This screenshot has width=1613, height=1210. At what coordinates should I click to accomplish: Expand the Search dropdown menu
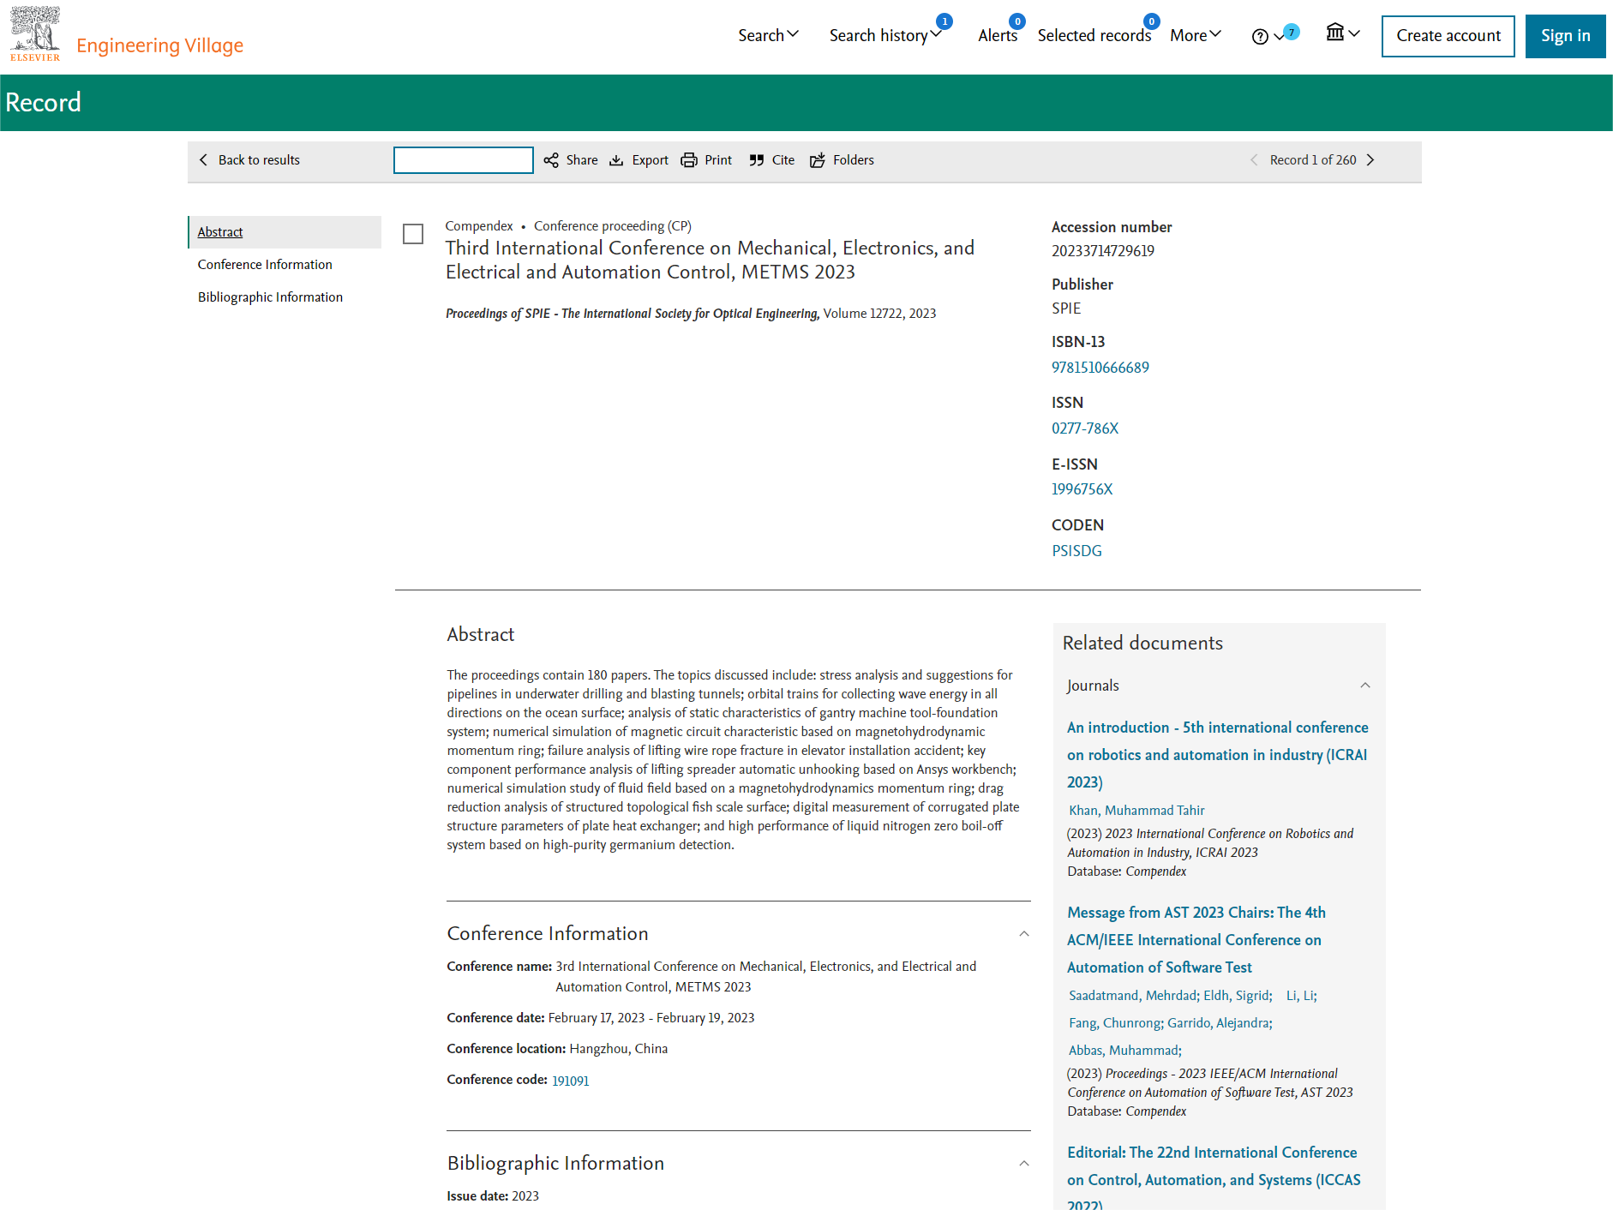[x=769, y=35]
